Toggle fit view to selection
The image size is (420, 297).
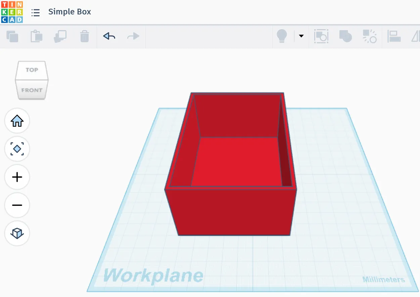tap(17, 149)
